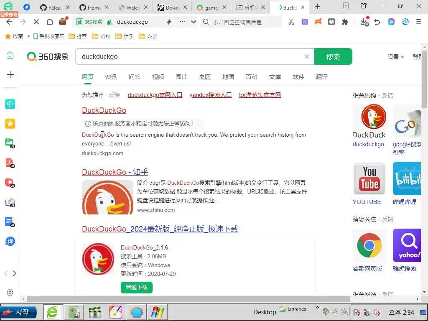Image resolution: width=428 pixels, height=321 pixels.
Task: Open sidebar settings gear icon
Action: [x=10, y=292]
